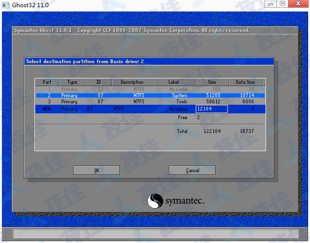Click the Size column header
Viewport: 310px width, 243px height.
pos(212,82)
